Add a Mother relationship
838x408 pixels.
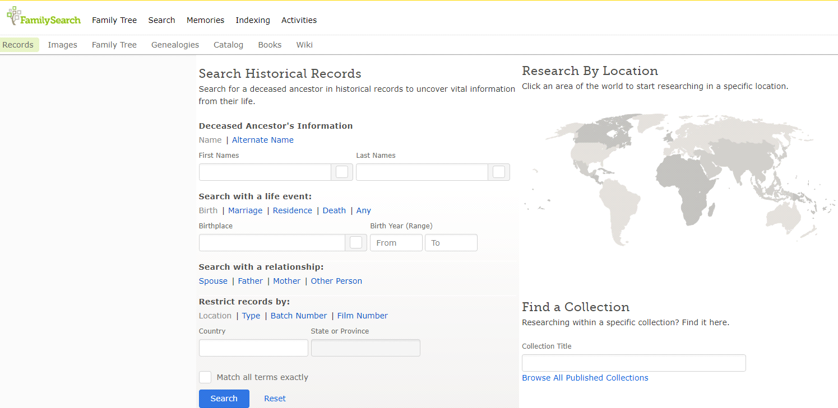(287, 281)
